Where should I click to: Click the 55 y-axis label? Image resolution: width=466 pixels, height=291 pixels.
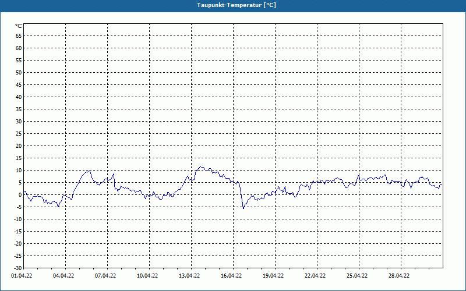[x=19, y=61]
